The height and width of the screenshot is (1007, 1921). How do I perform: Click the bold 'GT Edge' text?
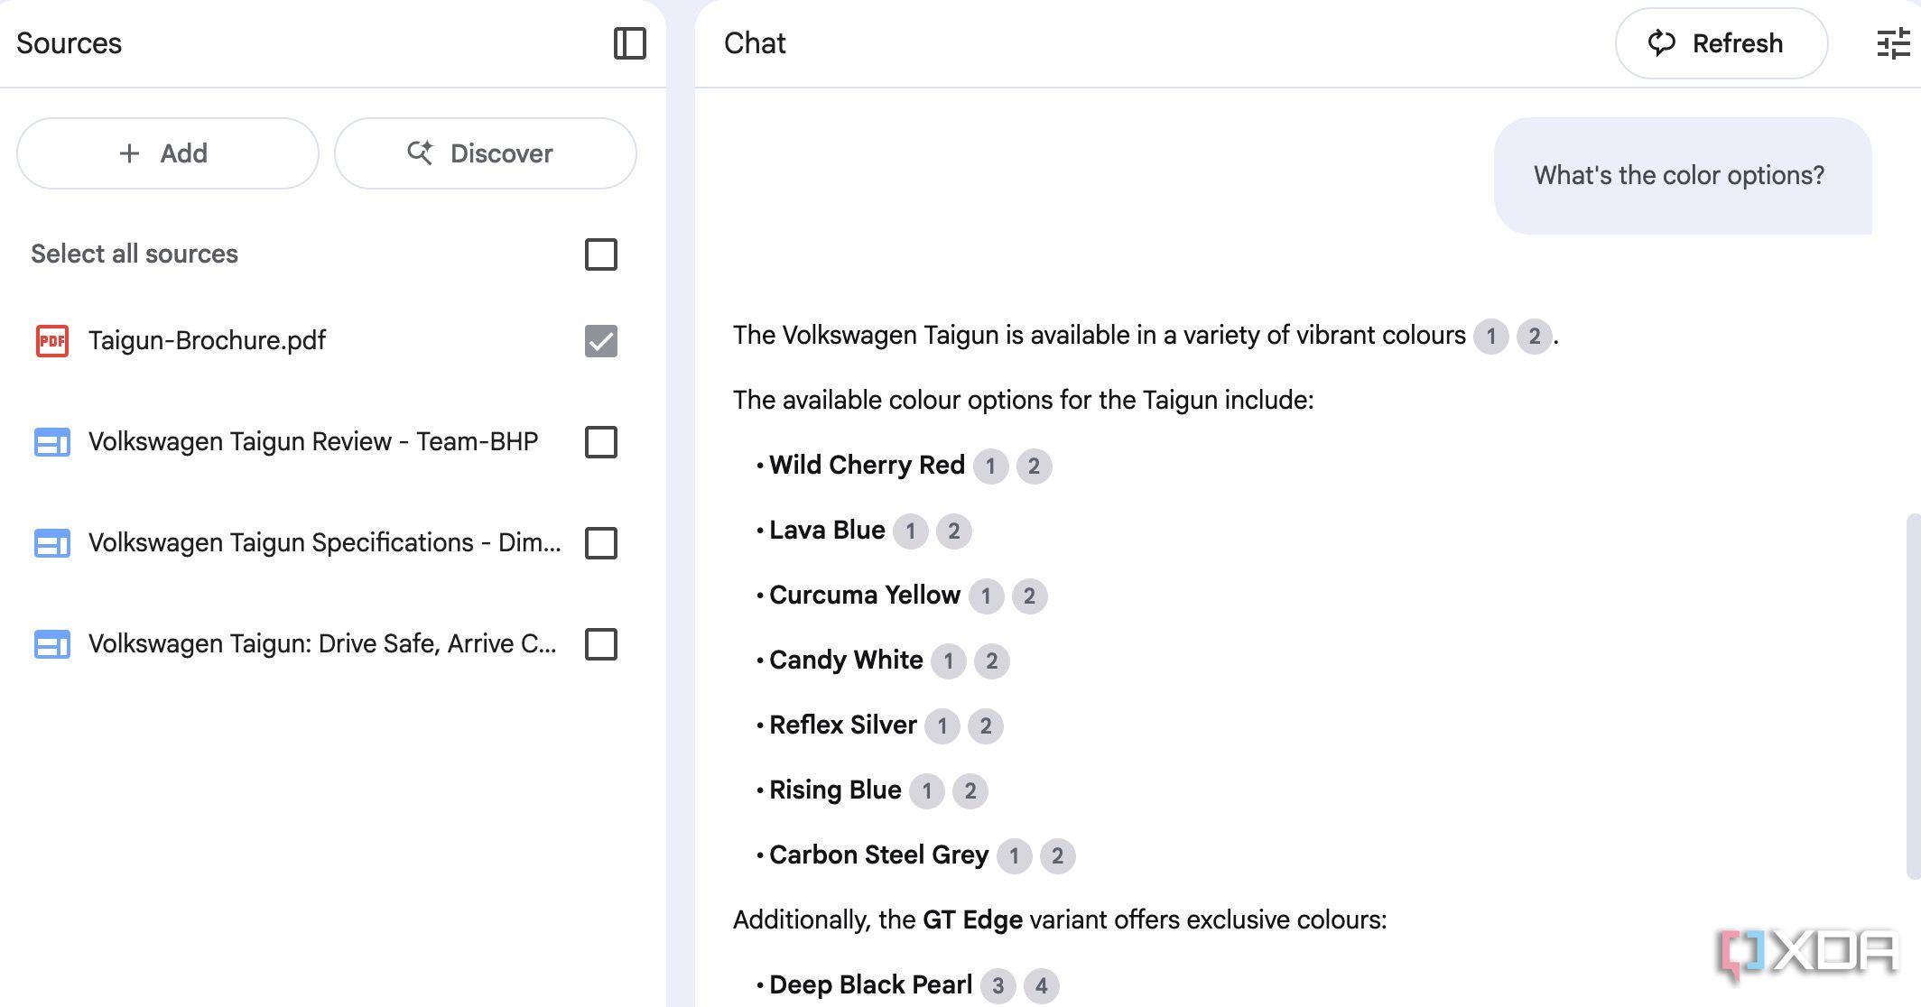(972, 919)
